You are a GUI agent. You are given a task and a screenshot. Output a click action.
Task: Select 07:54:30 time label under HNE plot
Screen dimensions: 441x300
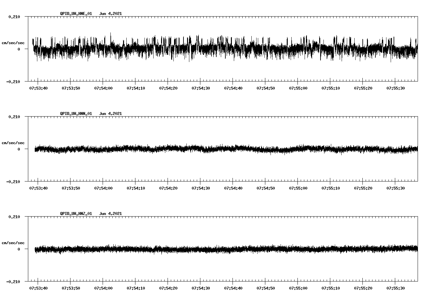point(201,88)
